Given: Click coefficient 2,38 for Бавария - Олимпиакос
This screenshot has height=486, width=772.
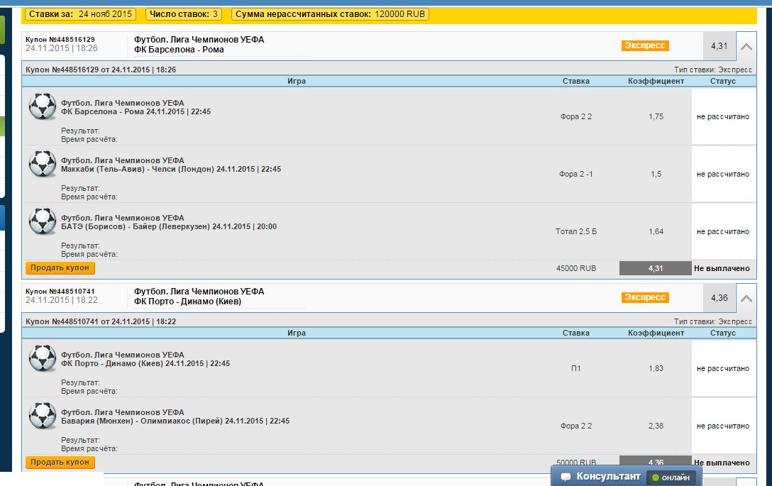Looking at the screenshot, I should point(656,426).
